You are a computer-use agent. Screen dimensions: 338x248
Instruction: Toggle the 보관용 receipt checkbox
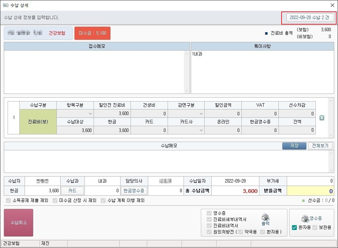(x=315, y=228)
